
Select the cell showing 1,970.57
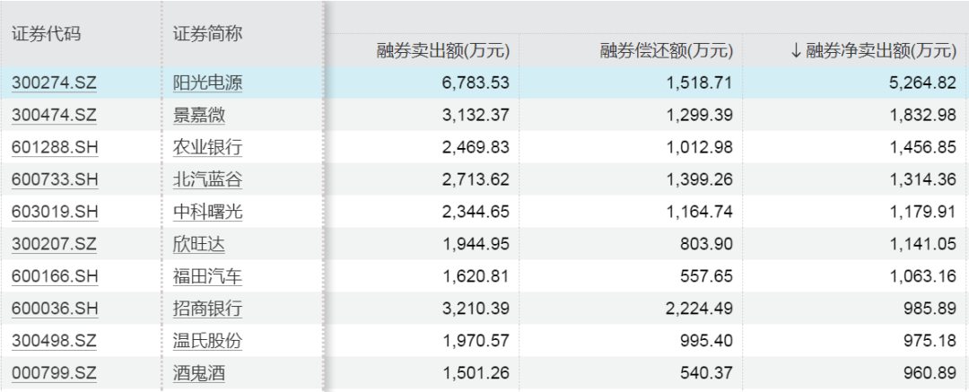(423, 341)
